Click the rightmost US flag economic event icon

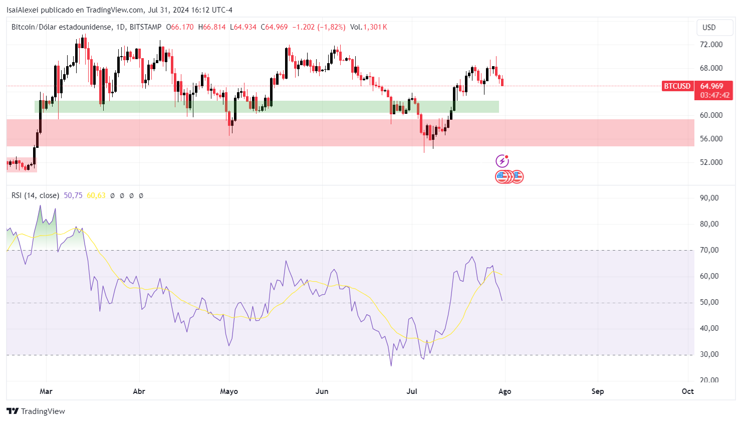(x=518, y=176)
